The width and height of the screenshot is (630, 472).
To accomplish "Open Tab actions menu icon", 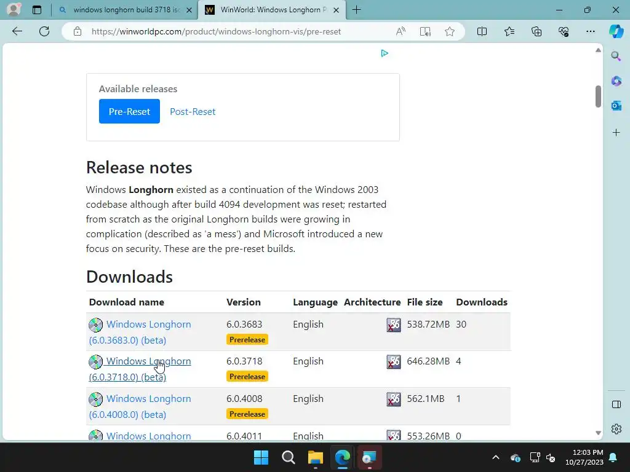I will pyautogui.click(x=37, y=10).
